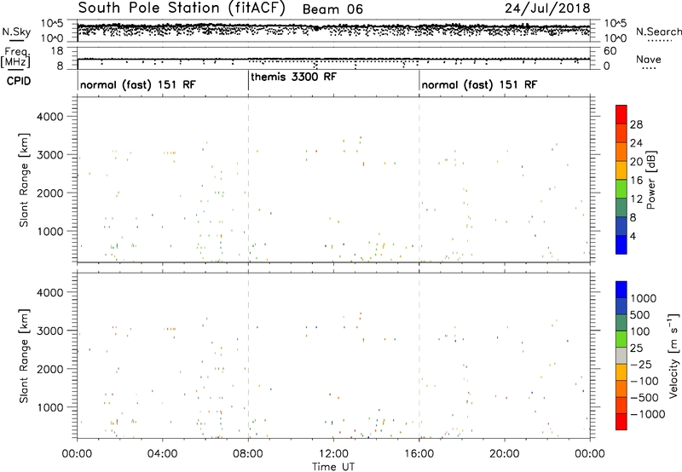Viewport: 682px width, 472px height.
Task: Click the solid line sample under 'N.Sky'
Action: click(15, 40)
